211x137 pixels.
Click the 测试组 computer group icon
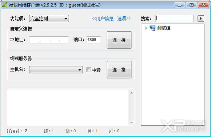pos(152,28)
